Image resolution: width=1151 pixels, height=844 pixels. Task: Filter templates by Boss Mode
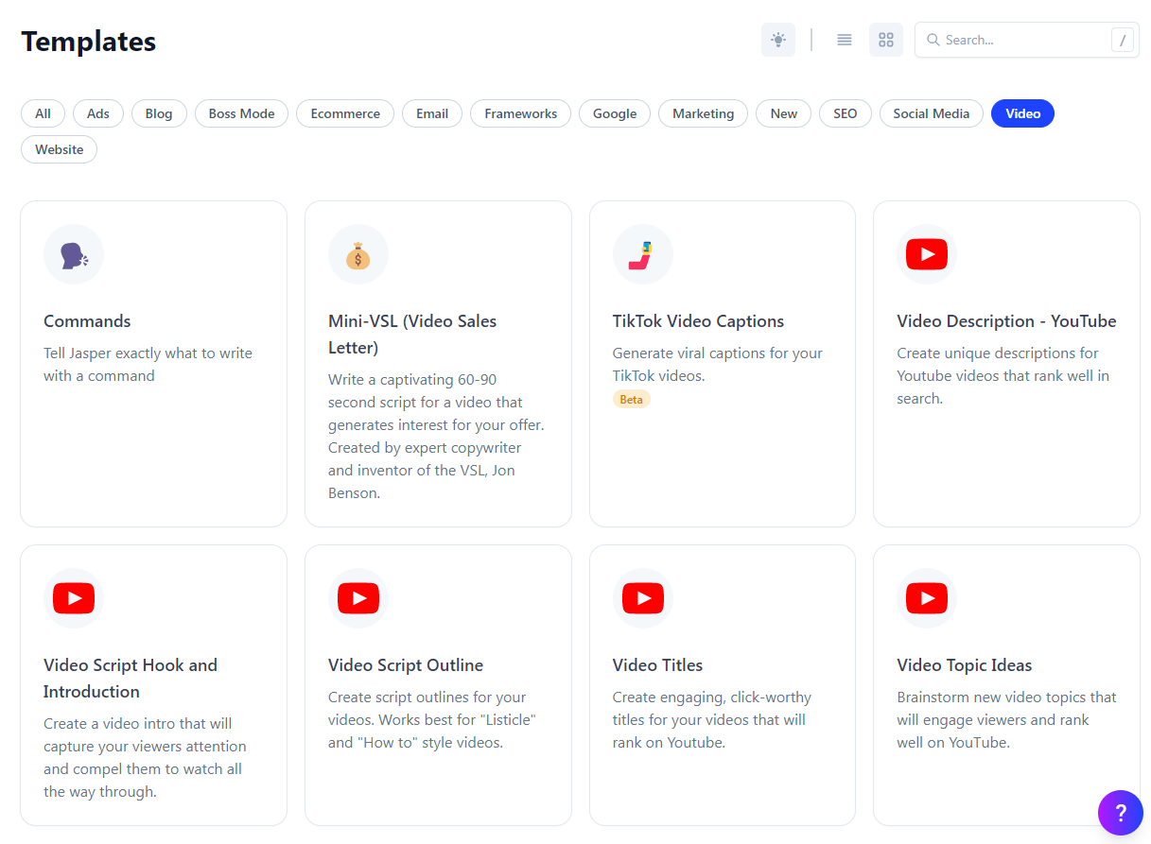click(241, 113)
